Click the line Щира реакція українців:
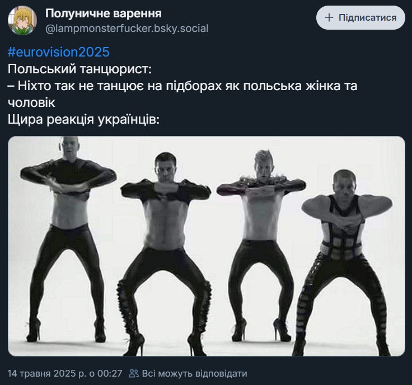 click(x=83, y=120)
